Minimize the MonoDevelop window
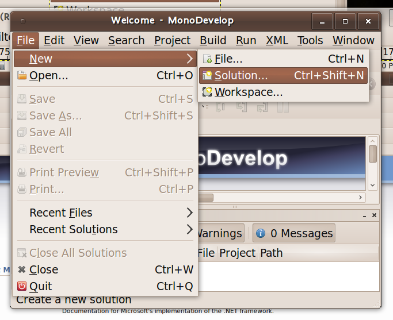Screen dimensions: 393x320 (322, 21)
